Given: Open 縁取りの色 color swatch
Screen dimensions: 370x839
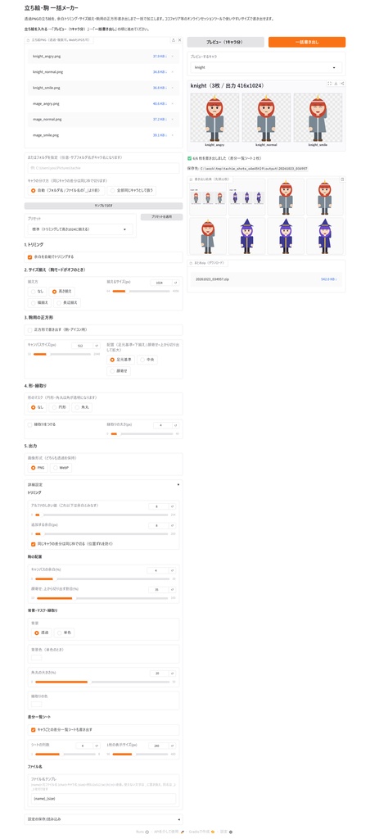Looking at the screenshot, I should click(x=36, y=704).
